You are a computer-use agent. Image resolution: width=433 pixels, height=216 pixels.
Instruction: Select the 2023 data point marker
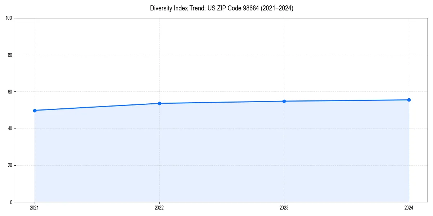point(284,101)
